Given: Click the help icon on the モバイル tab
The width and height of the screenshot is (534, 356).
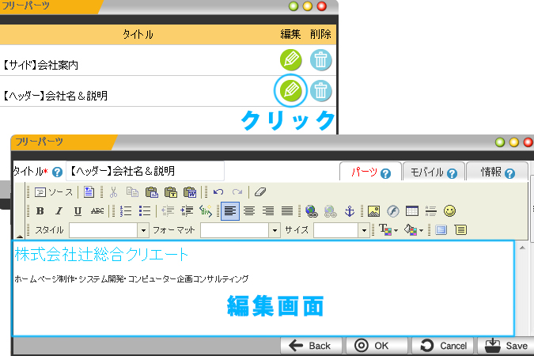Looking at the screenshot, I should click(x=452, y=174).
